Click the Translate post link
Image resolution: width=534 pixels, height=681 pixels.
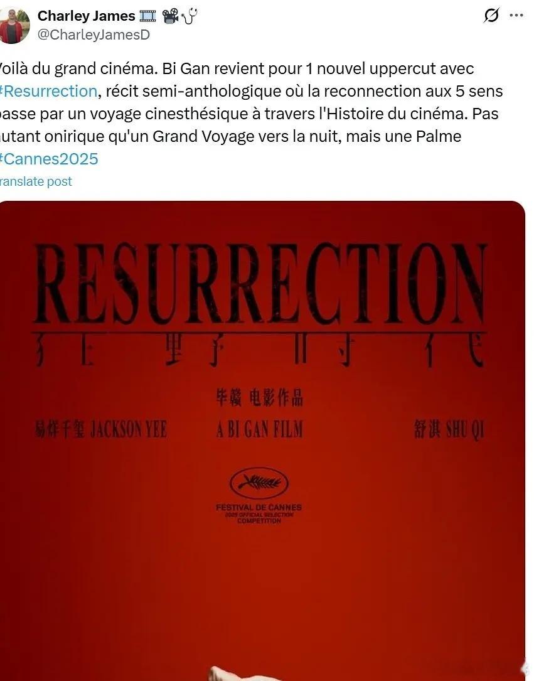(x=36, y=181)
